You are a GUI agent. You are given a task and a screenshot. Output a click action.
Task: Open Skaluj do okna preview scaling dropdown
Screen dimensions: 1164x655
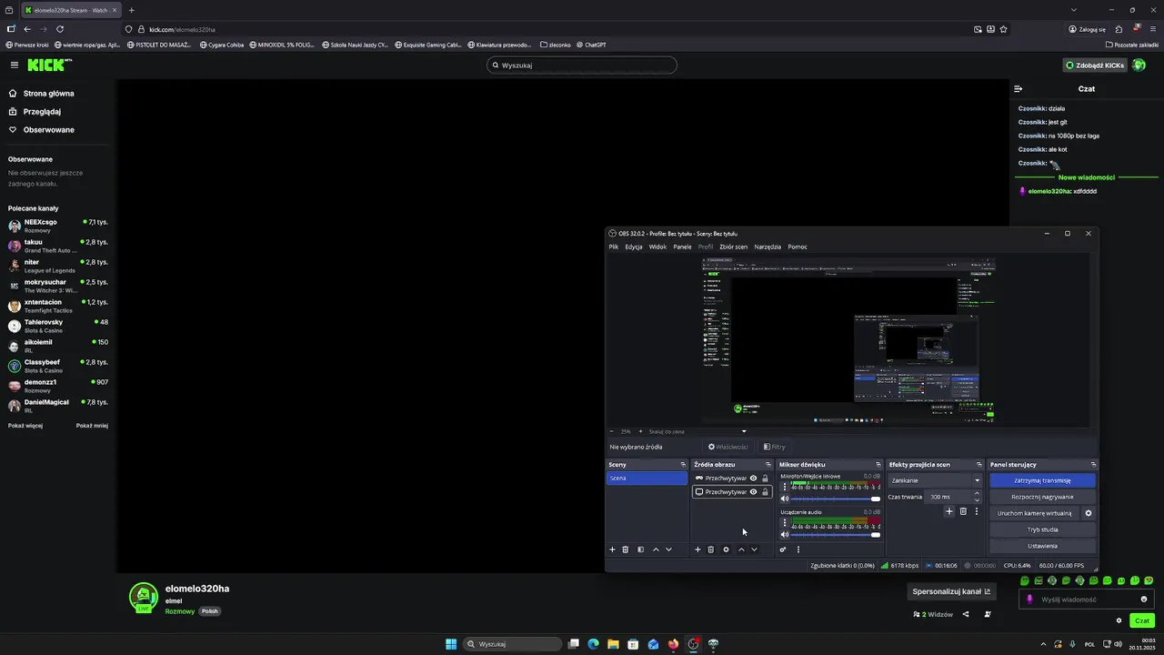tap(697, 431)
